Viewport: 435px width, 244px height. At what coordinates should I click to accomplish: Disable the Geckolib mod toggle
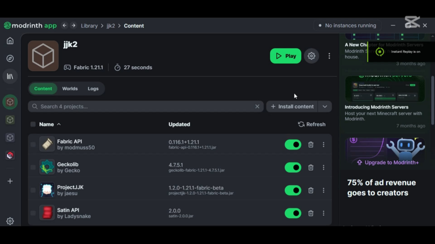(293, 168)
